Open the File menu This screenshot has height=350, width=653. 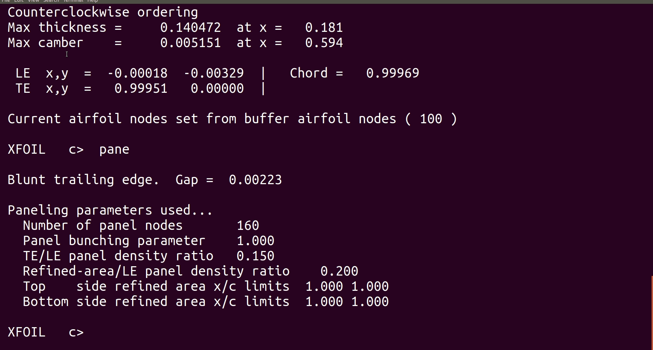coord(6,1)
